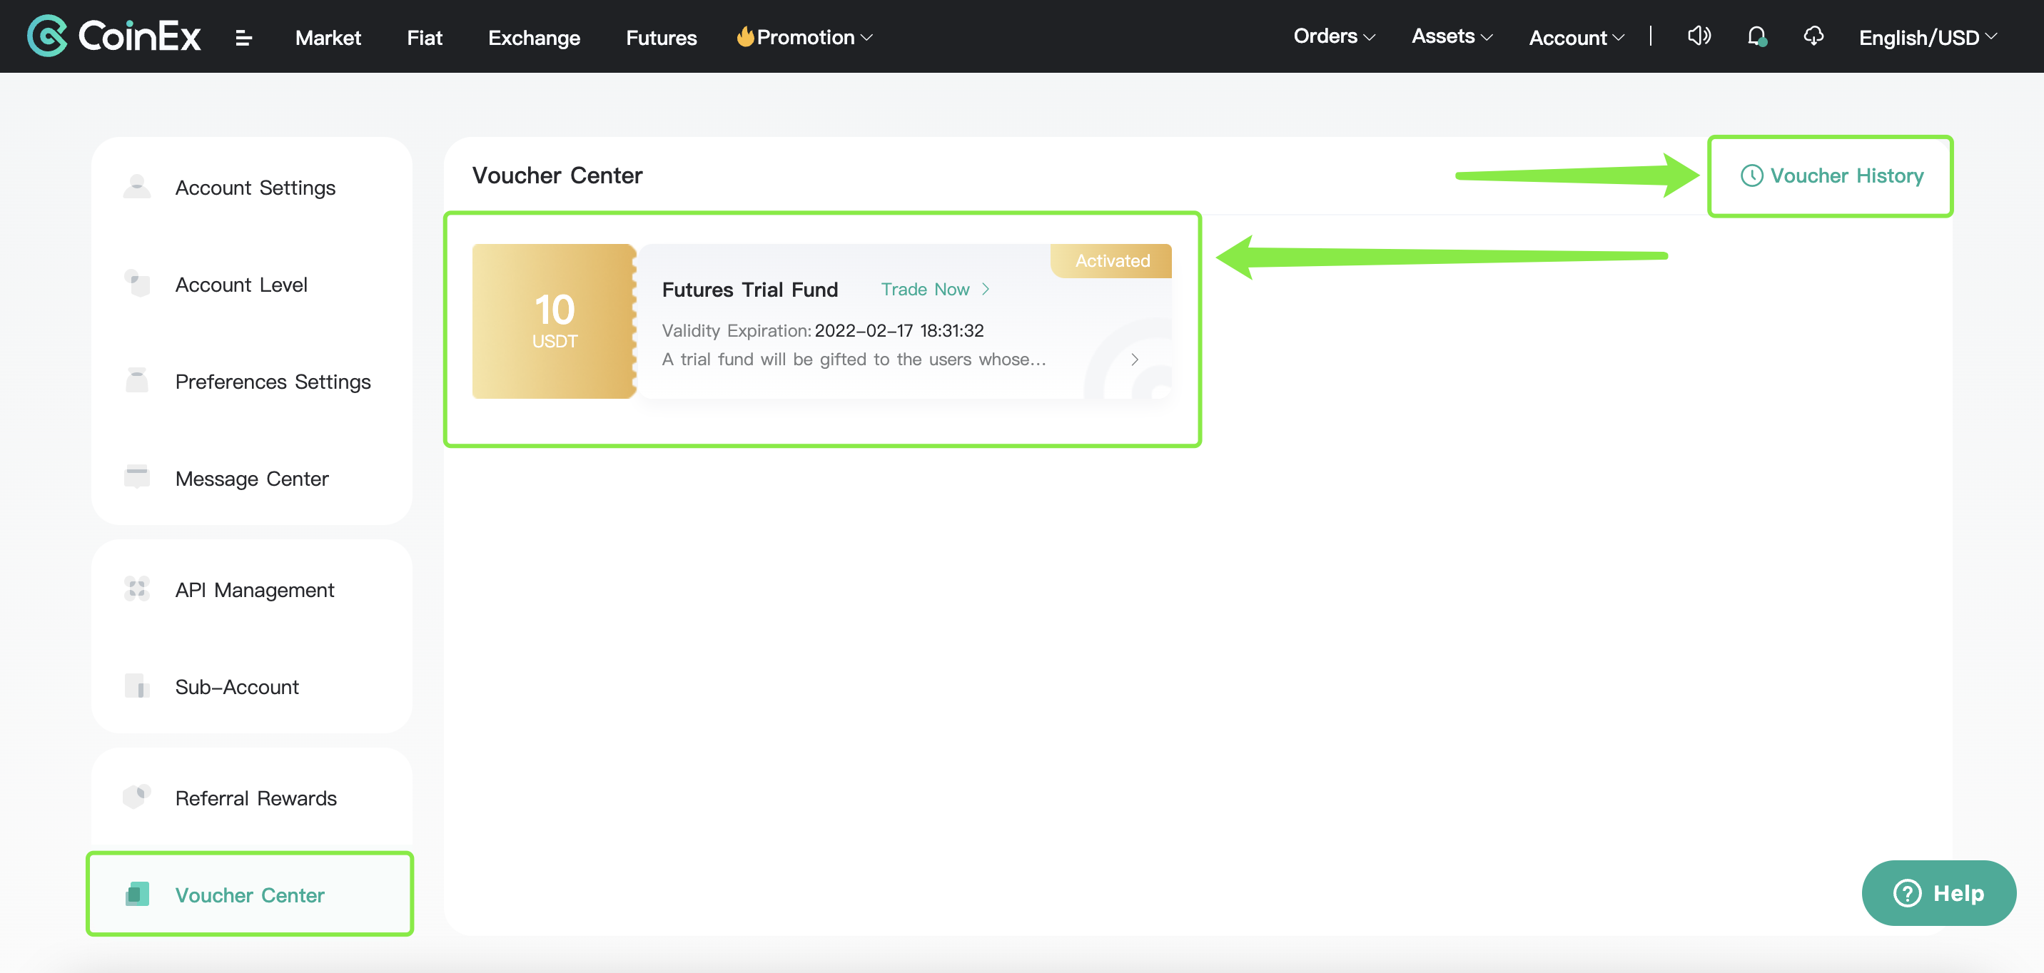Expand the Account dropdown
Viewport: 2044px width, 973px height.
[x=1577, y=37]
